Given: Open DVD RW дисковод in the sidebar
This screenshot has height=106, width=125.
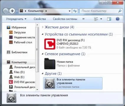Looking at the screenshot, I should (24, 82).
